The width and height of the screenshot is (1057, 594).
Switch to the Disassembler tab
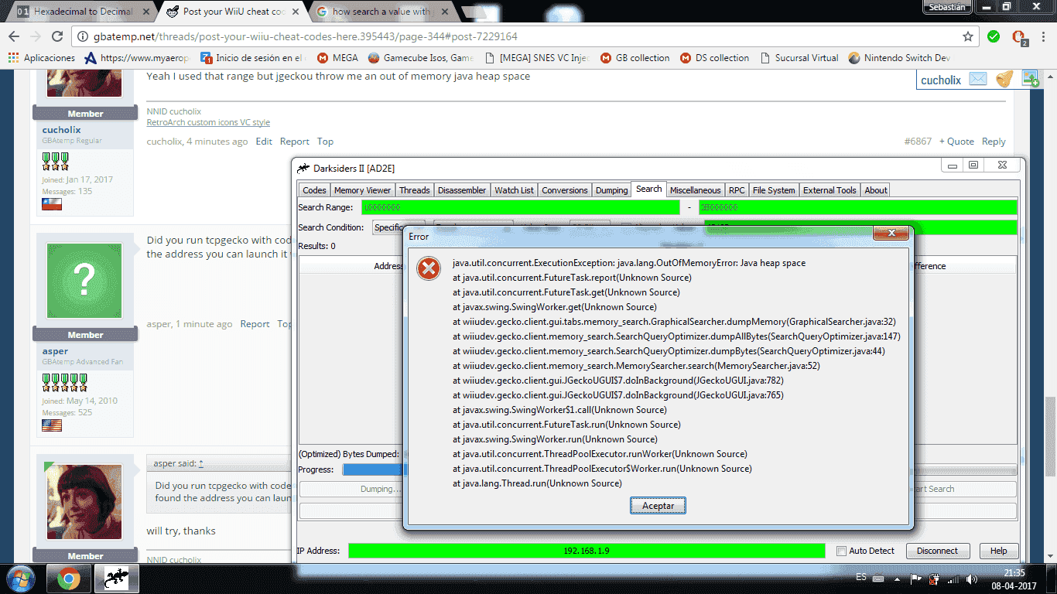(x=462, y=190)
